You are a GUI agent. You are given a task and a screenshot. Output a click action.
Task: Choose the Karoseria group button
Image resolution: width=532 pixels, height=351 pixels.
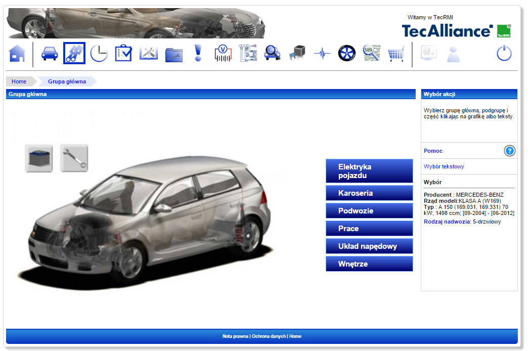point(369,193)
